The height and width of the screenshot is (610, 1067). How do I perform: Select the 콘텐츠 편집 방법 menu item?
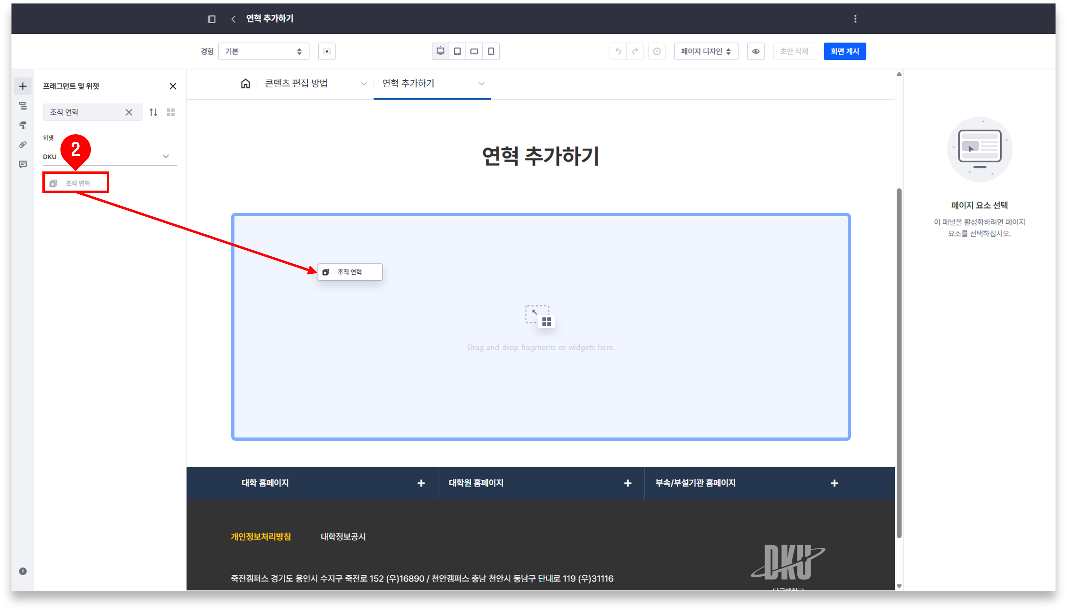(x=296, y=83)
